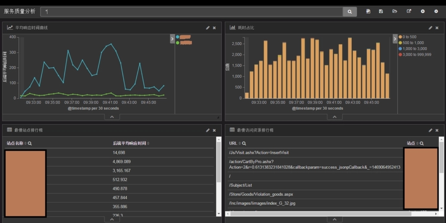Sort resource table by 站点 column arrows
Viewport: 446px width, 223px height.
(417, 143)
